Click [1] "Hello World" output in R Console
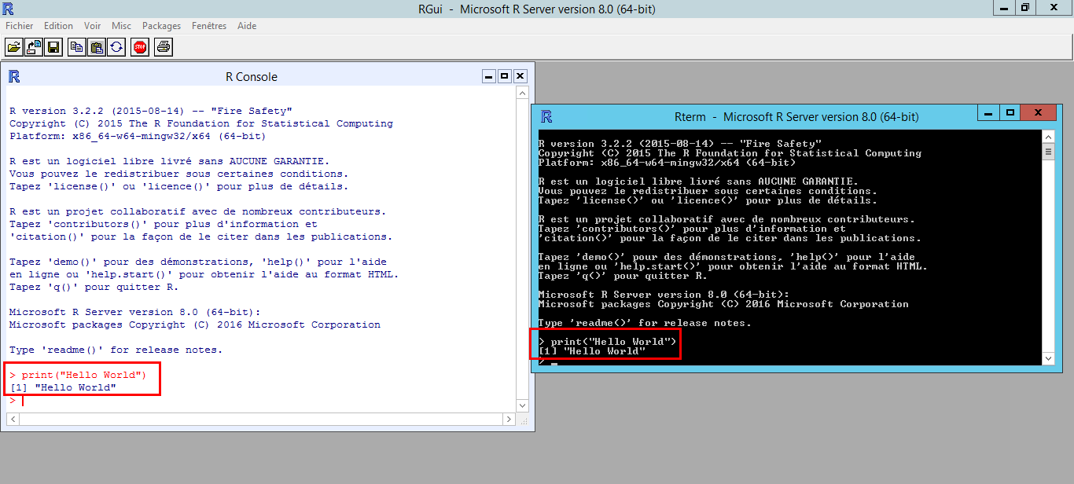This screenshot has height=484, width=1074. (63, 387)
